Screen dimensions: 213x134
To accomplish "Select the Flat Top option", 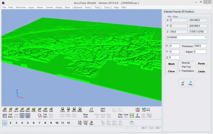I will 186,67.
